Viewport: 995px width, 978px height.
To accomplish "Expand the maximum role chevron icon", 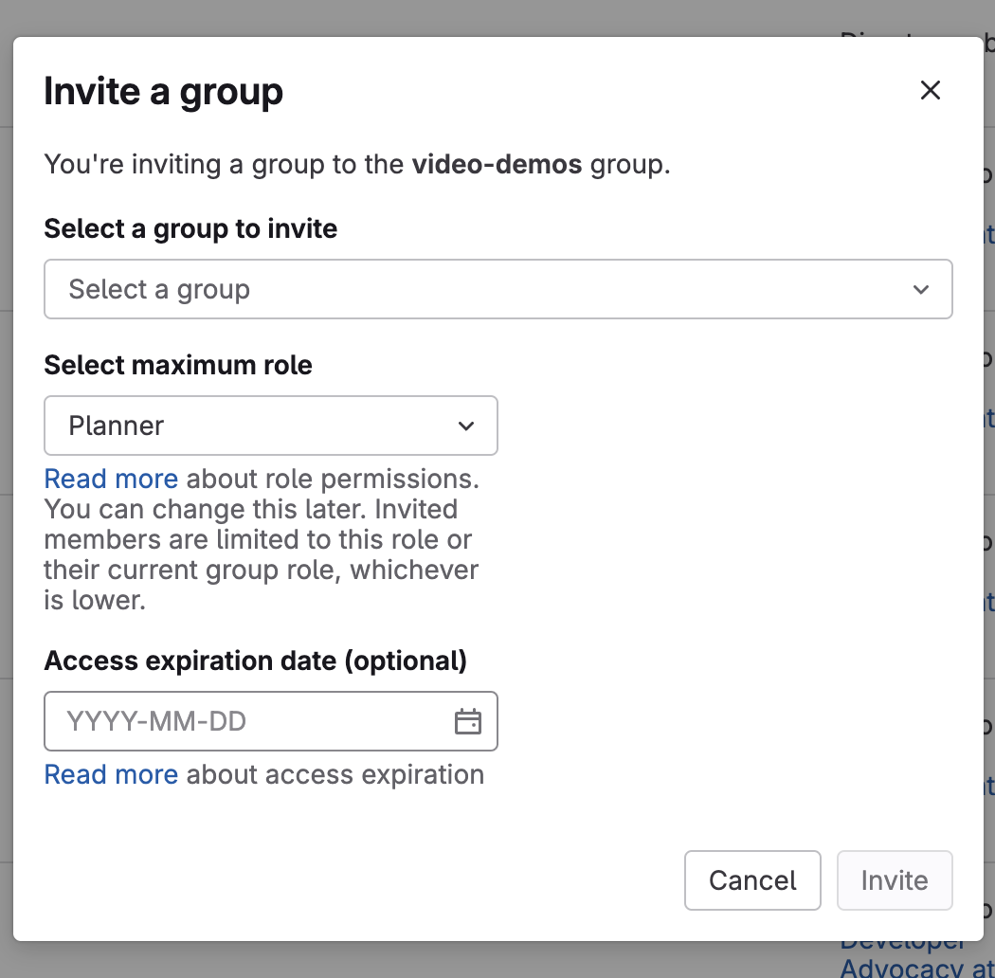I will tap(466, 426).
